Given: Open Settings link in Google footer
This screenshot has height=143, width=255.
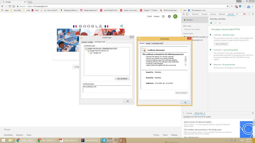Looking at the screenshot, I should [174, 135].
